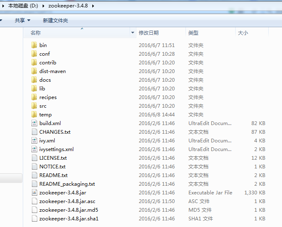
Task: Select the bin folder icon
Action: [x=34, y=45]
